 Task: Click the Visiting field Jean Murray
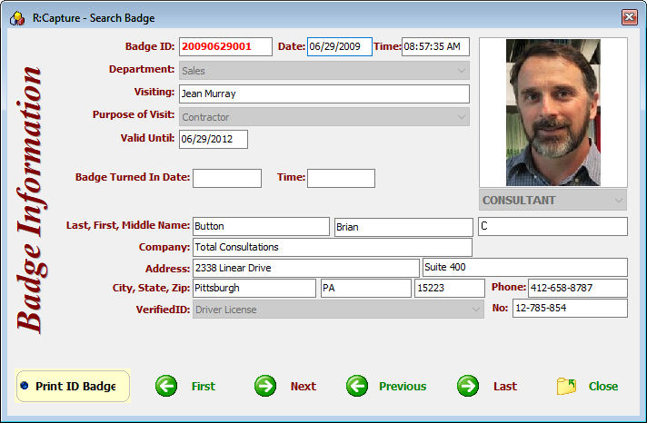click(323, 94)
